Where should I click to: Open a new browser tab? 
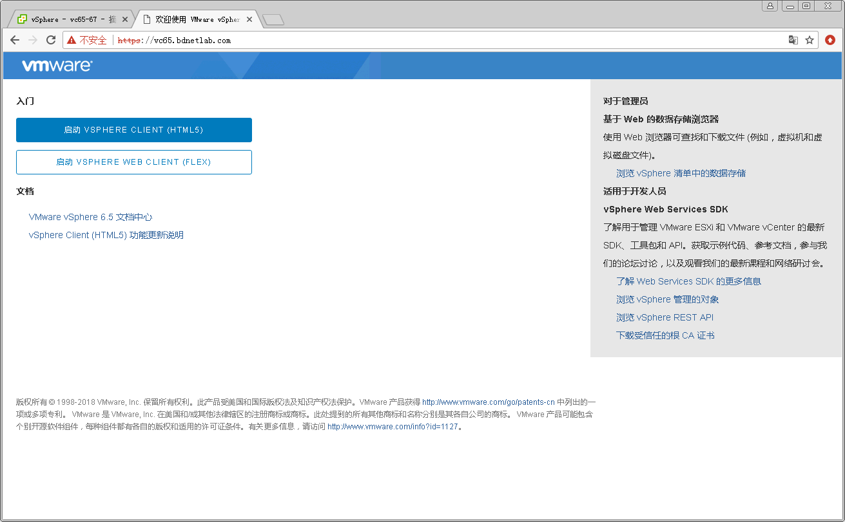click(x=273, y=20)
